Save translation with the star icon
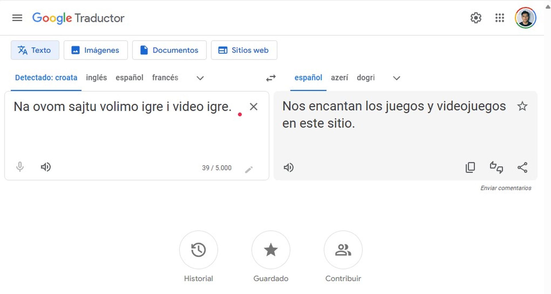 tap(523, 106)
